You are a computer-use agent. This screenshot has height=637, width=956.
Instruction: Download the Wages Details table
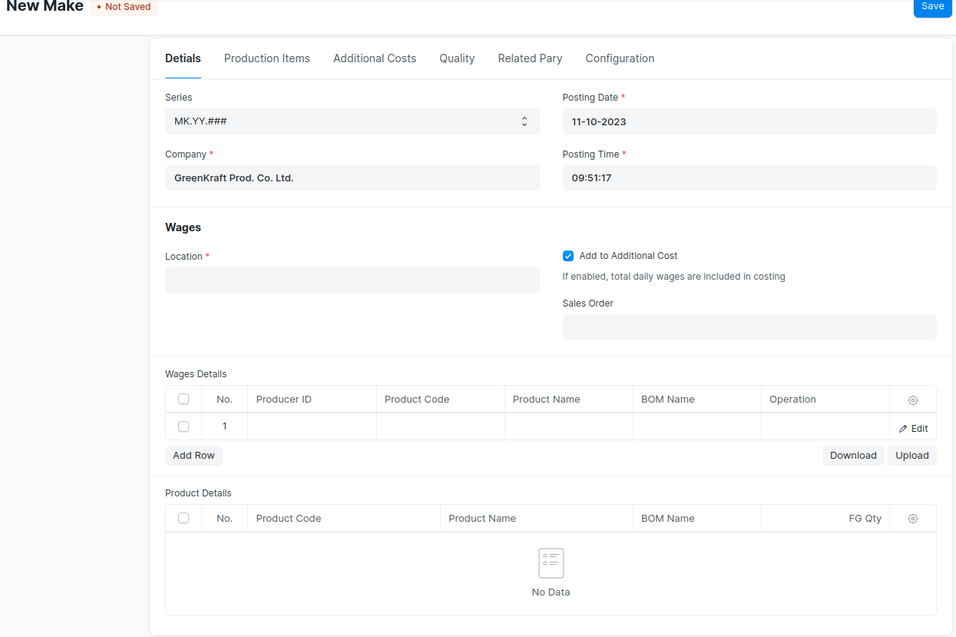[852, 456]
